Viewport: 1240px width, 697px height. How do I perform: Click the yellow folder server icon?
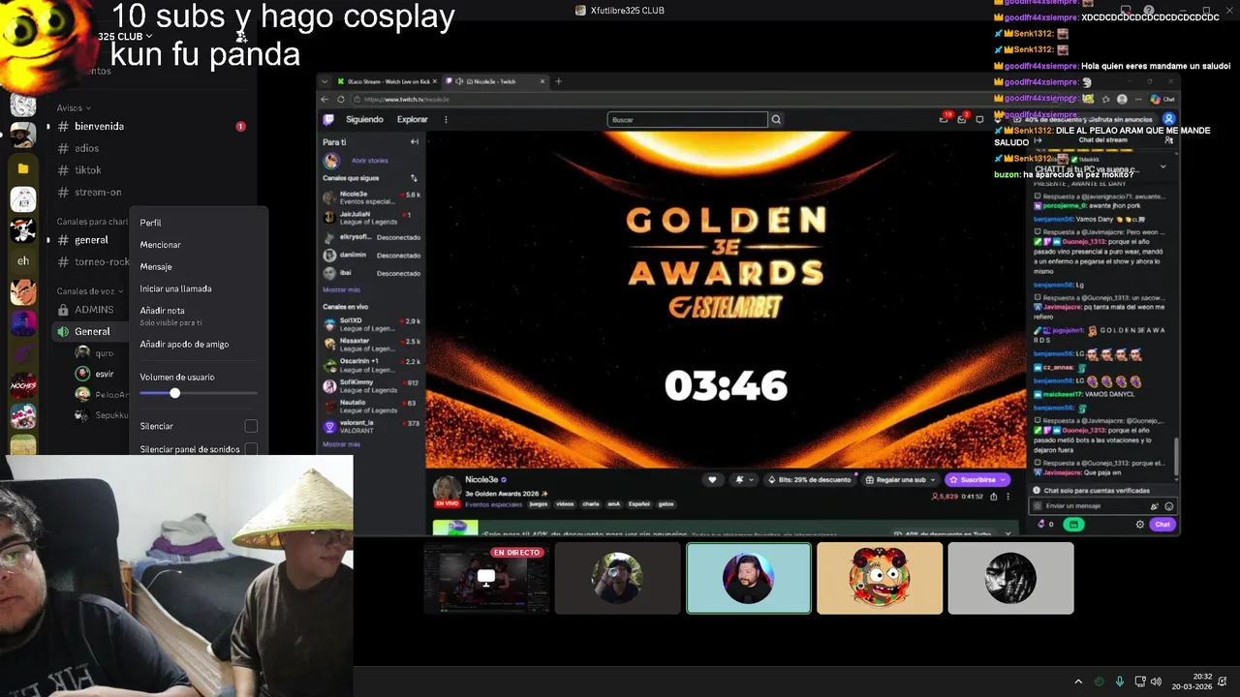(x=23, y=168)
